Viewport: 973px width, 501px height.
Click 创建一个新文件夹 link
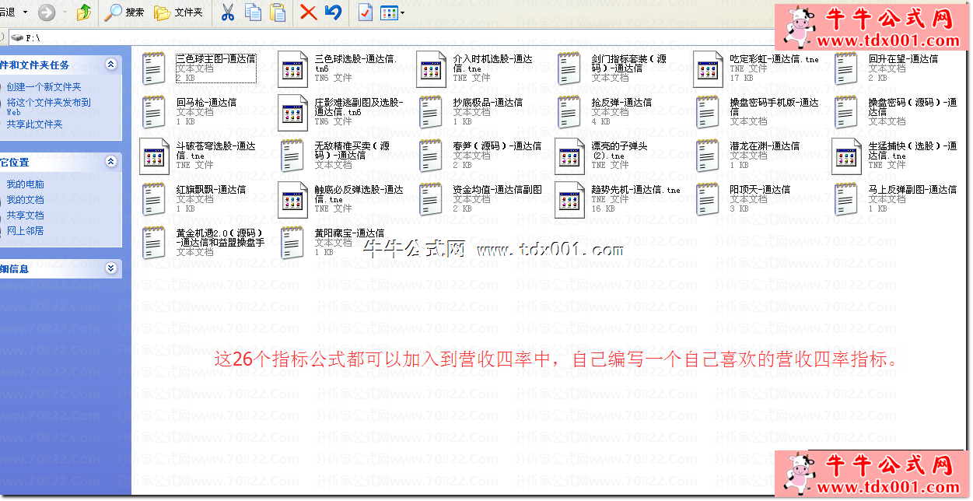coord(44,87)
